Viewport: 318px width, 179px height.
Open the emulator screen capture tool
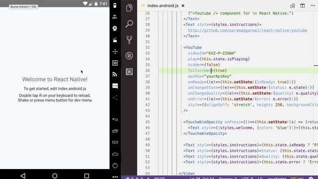(x=115, y=40)
